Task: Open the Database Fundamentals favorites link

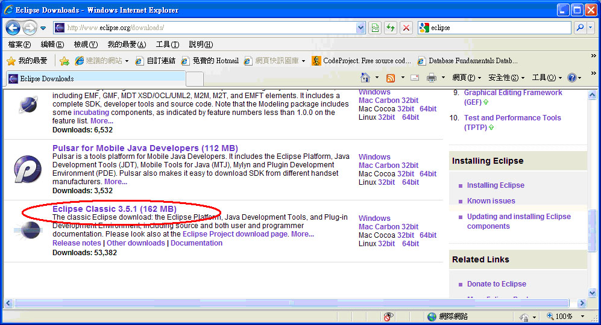Action: pyautogui.click(x=468, y=60)
